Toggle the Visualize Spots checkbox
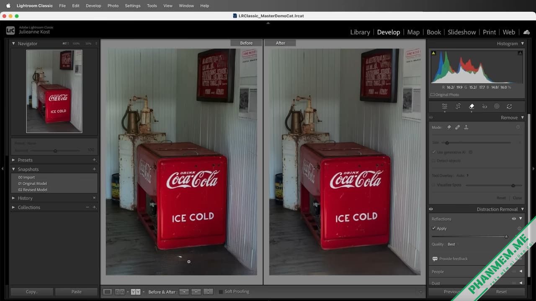The image size is (536, 301). 434,185
